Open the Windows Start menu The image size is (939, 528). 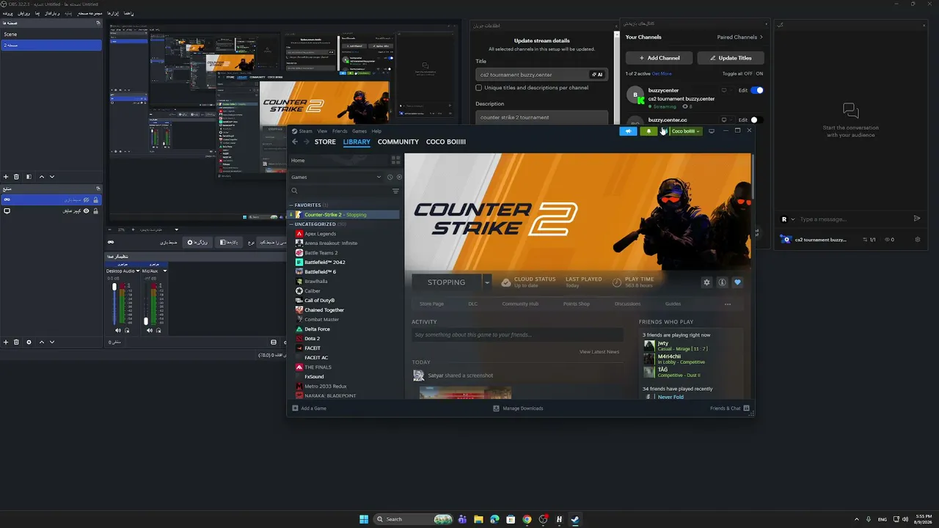pyautogui.click(x=365, y=519)
